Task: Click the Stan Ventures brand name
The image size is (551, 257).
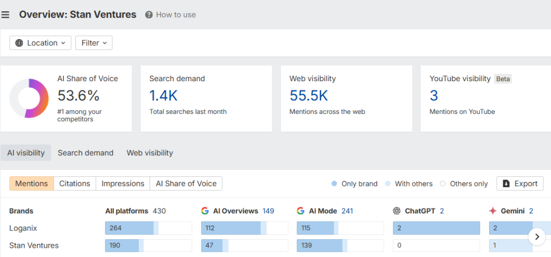Action: click(x=34, y=245)
